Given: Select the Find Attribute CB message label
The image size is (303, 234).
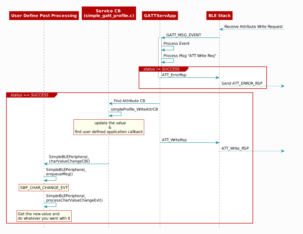Looking at the screenshot, I should click(129, 101).
